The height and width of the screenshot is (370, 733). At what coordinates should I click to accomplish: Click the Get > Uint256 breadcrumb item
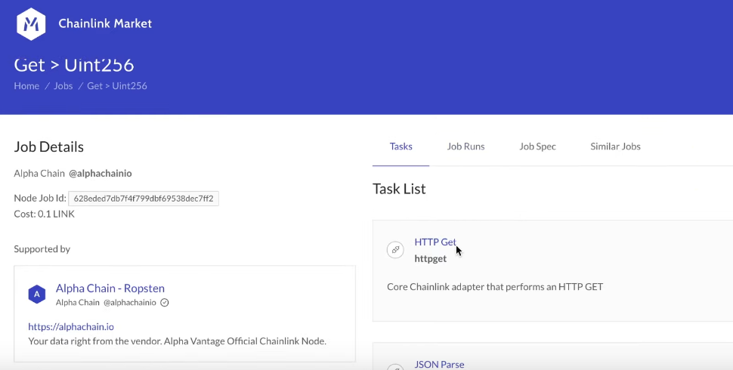[117, 86]
